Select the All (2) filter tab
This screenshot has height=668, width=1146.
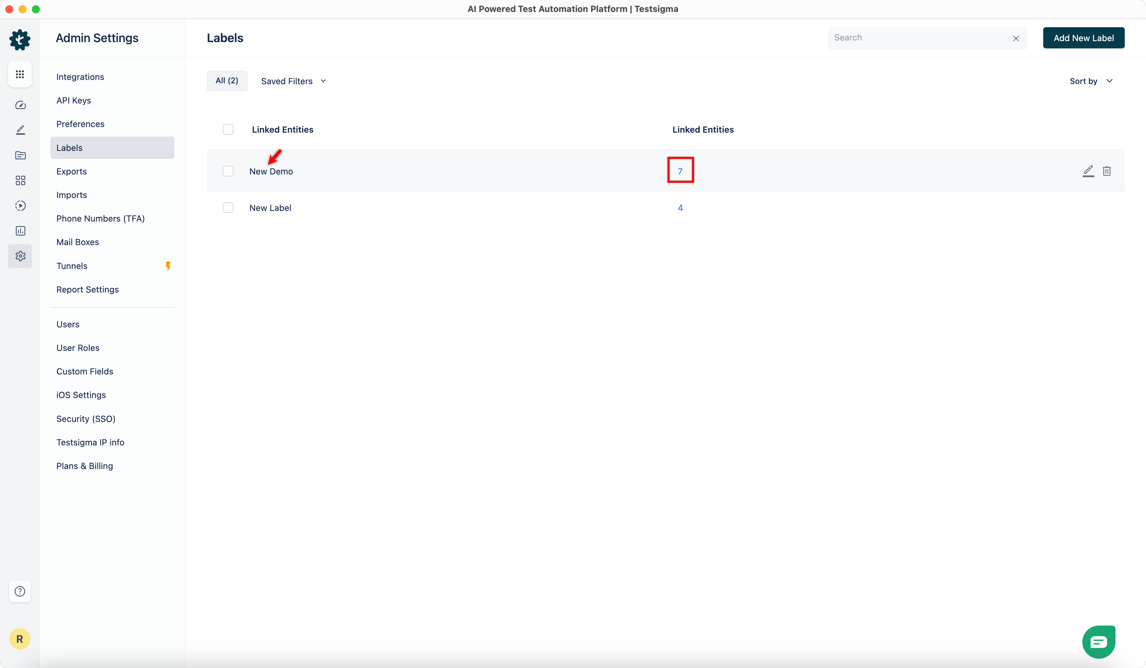226,81
